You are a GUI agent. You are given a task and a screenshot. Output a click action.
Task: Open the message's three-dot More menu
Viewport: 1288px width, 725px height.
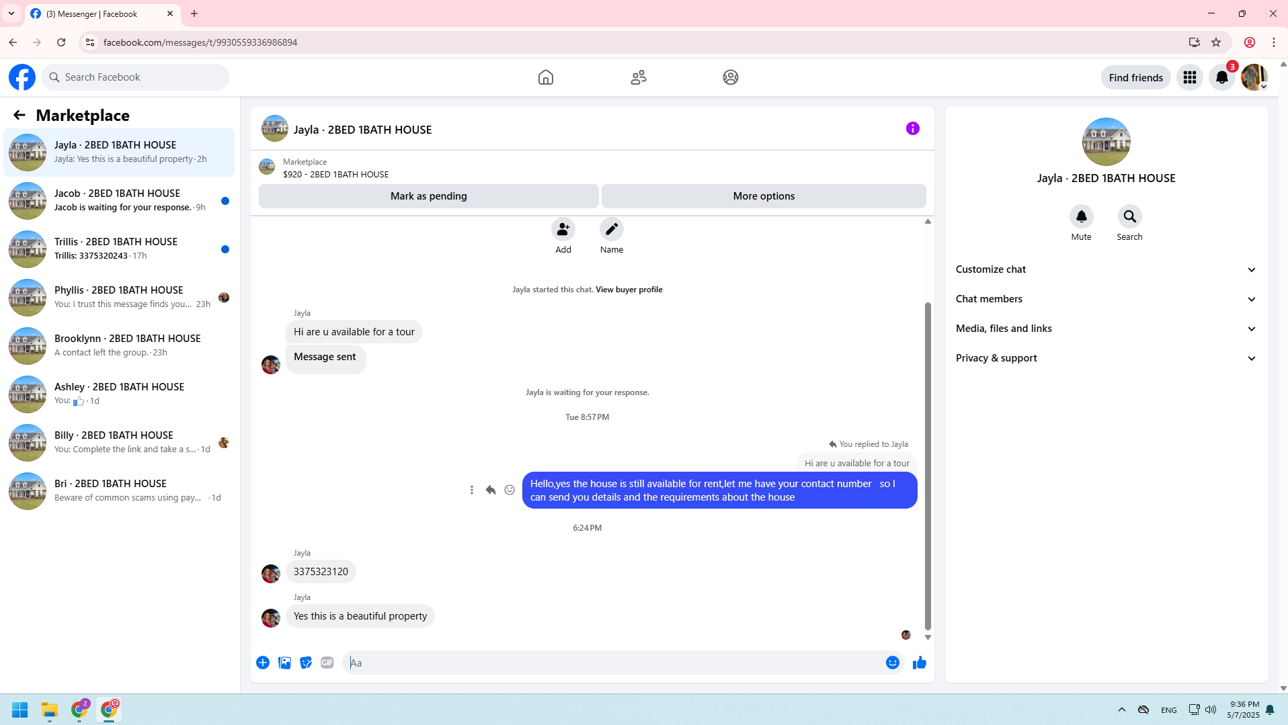tap(472, 490)
